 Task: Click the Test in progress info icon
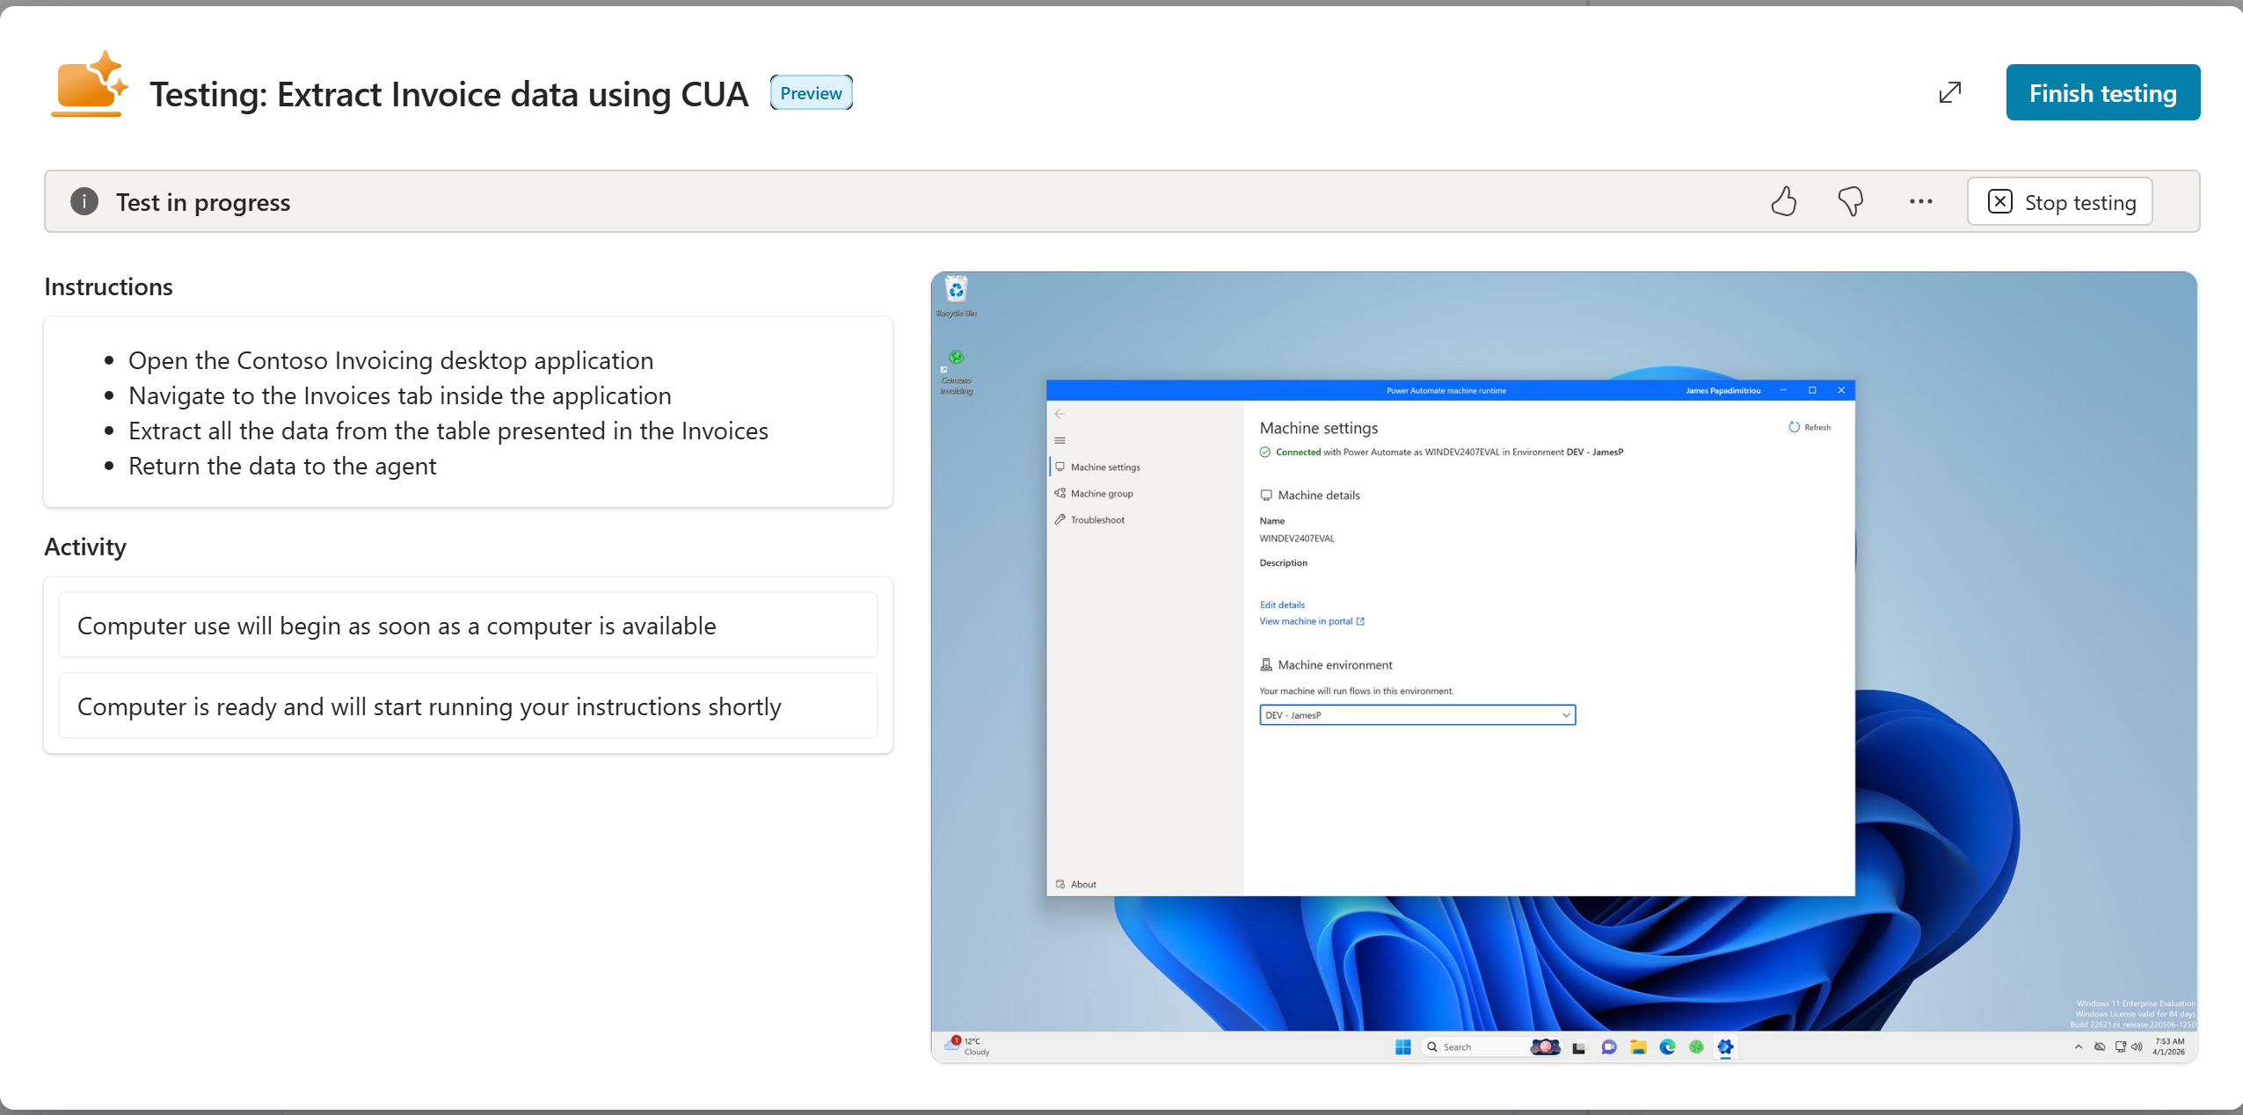(x=84, y=201)
